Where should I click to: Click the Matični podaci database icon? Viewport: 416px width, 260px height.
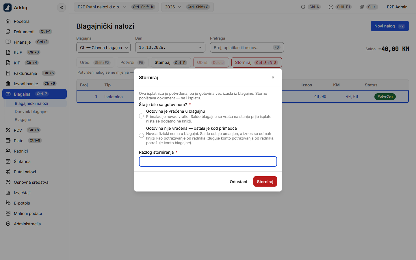[x=8, y=213]
